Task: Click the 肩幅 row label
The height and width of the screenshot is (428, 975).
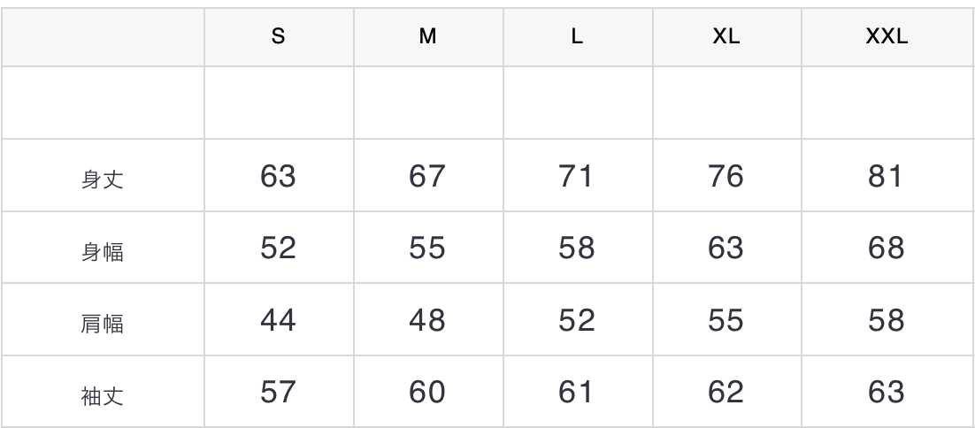Action: pos(102,324)
